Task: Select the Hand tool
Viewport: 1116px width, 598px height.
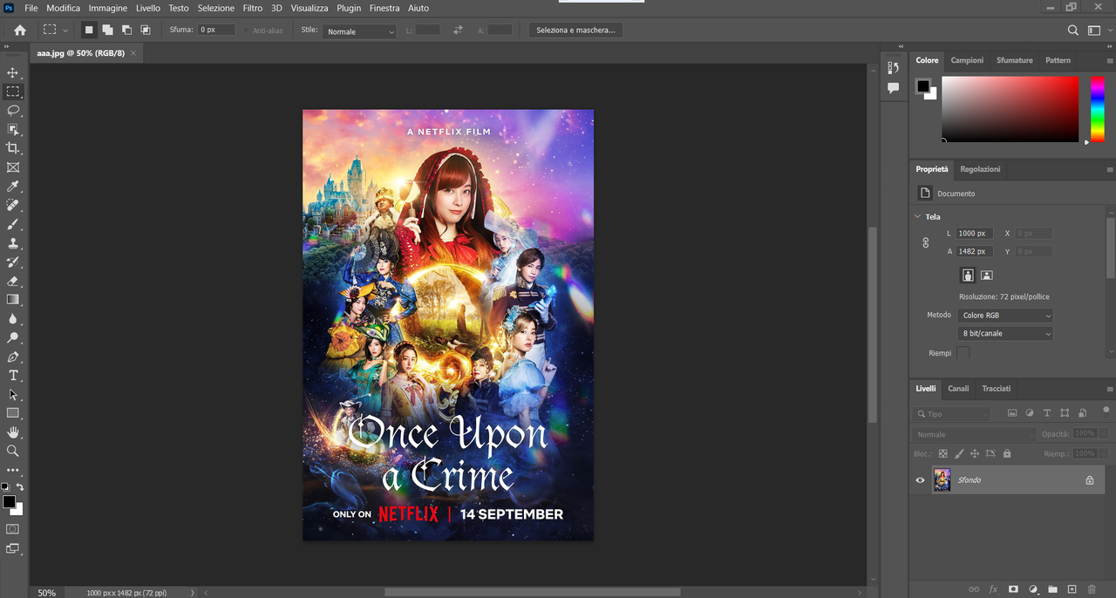Action: [x=13, y=432]
